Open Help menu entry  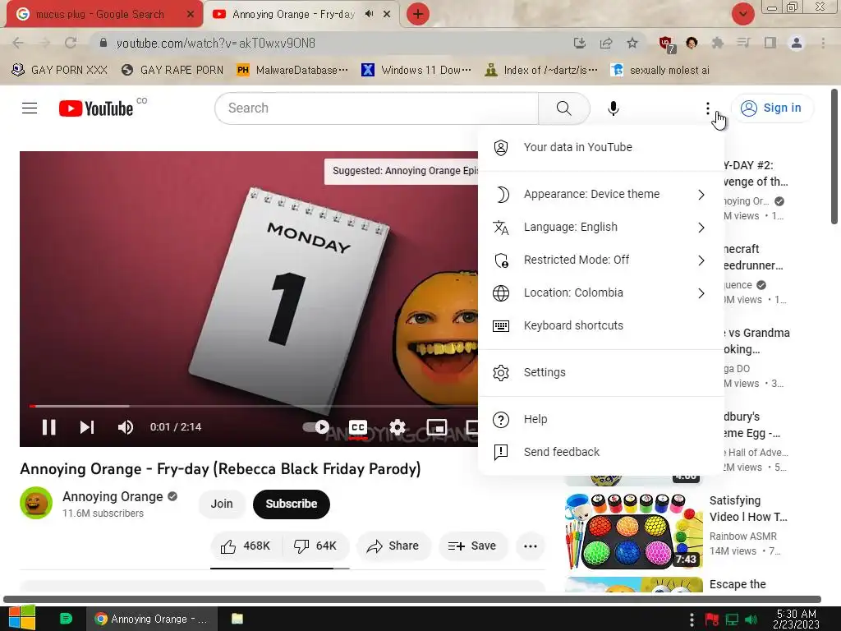[x=600, y=419]
